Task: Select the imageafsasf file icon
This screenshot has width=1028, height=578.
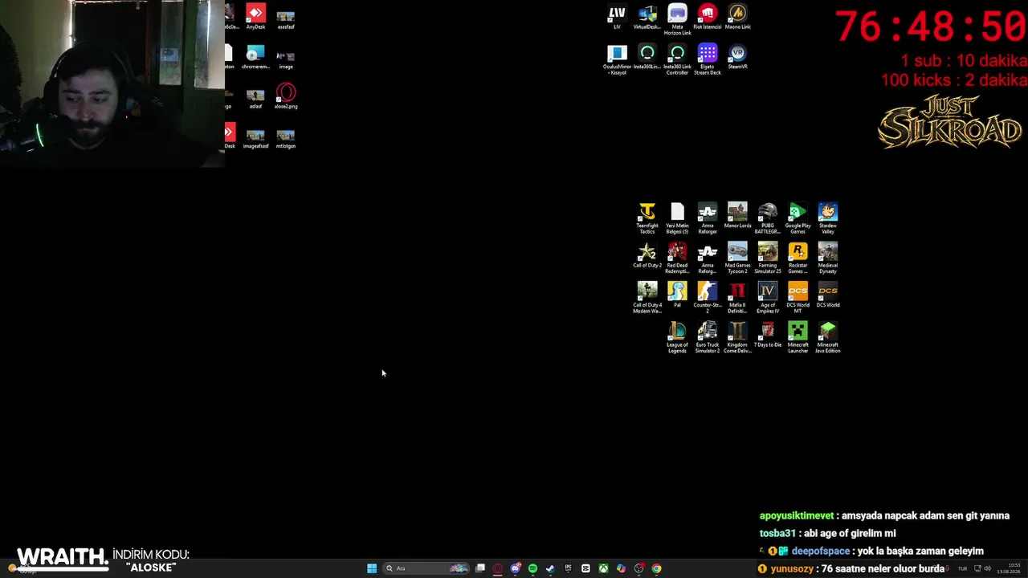Action: [x=255, y=138]
